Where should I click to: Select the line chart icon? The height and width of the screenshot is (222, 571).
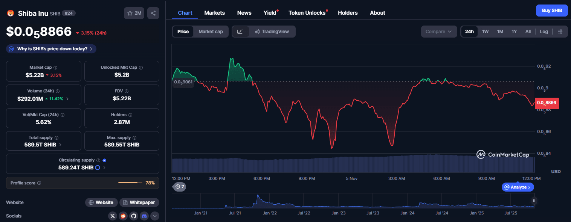[240, 32]
